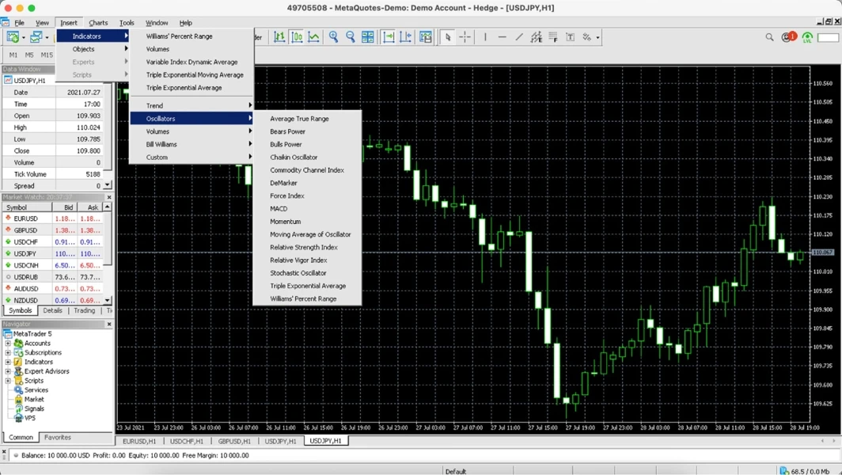842x475 pixels.
Task: Choose MACD from the Oscillators submenu
Action: pyautogui.click(x=279, y=209)
